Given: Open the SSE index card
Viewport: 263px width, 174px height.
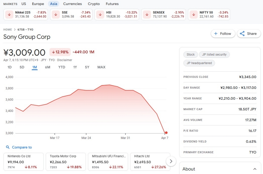Looking at the screenshot, I should pos(71,15).
